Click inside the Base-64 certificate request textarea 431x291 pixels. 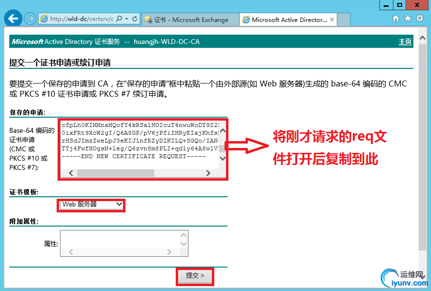140,145
